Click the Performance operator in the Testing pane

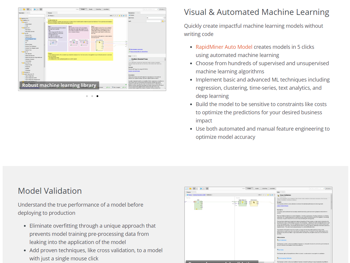click(254, 203)
